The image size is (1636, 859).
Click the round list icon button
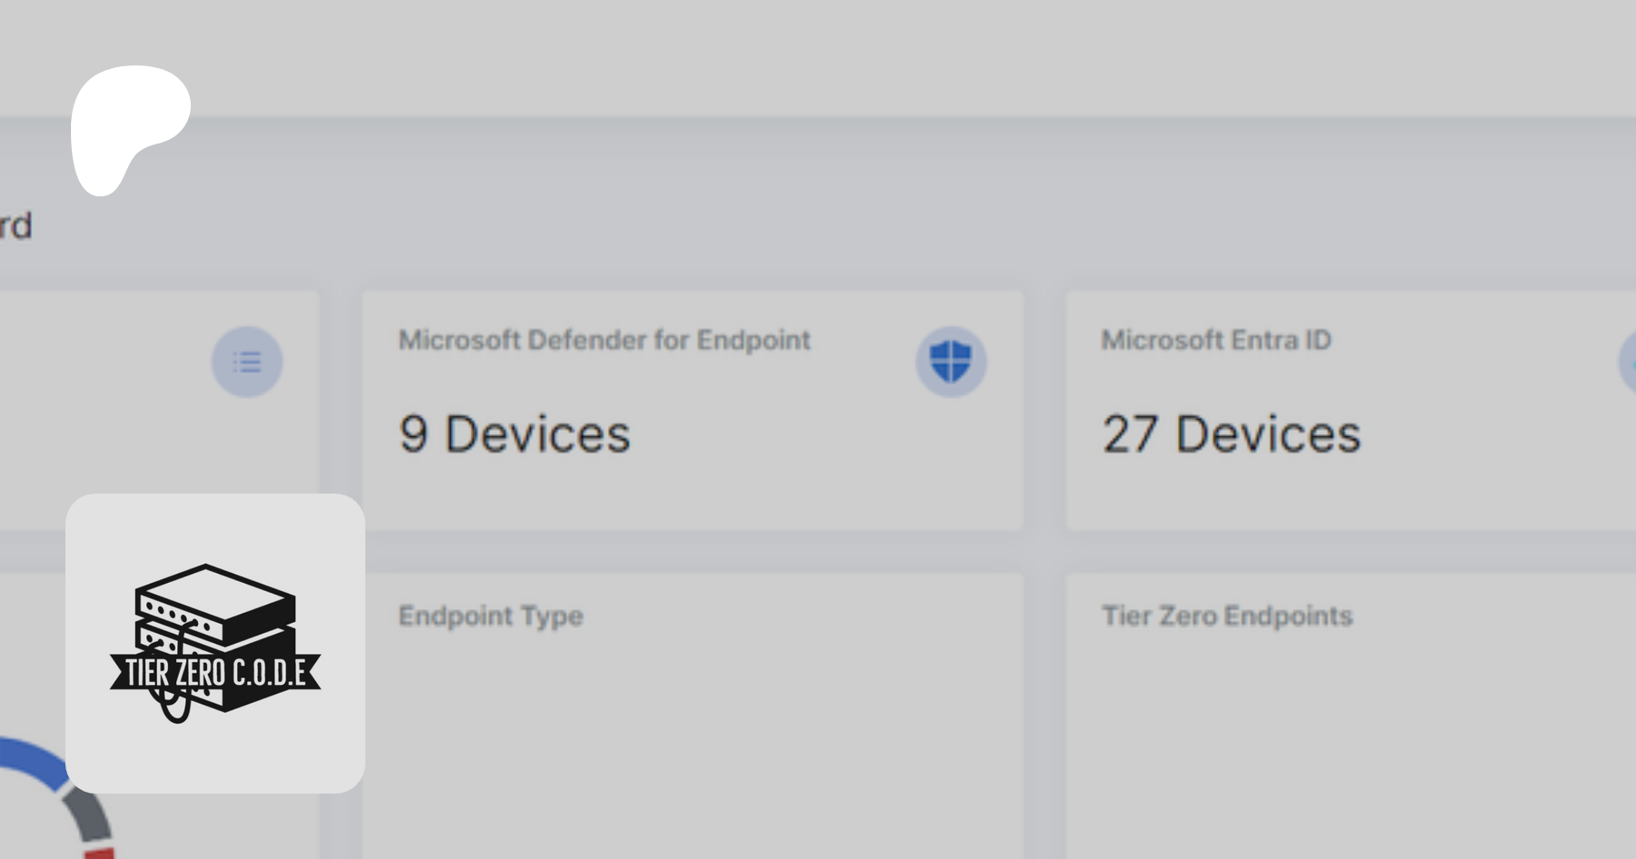click(x=247, y=362)
